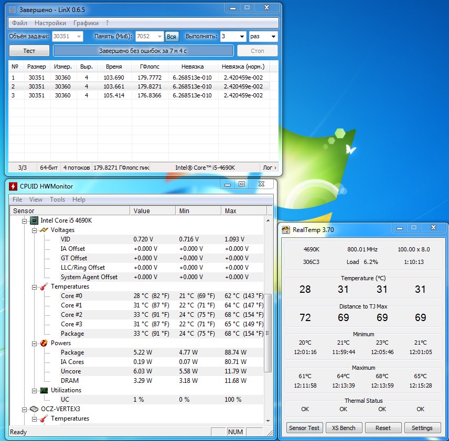The image size is (449, 441).
Task: Click the 68°C maximum temperature in RealTemp
Action: [382, 377]
